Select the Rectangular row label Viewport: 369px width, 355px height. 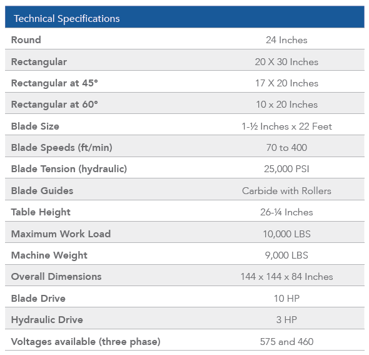pyautogui.click(x=39, y=62)
